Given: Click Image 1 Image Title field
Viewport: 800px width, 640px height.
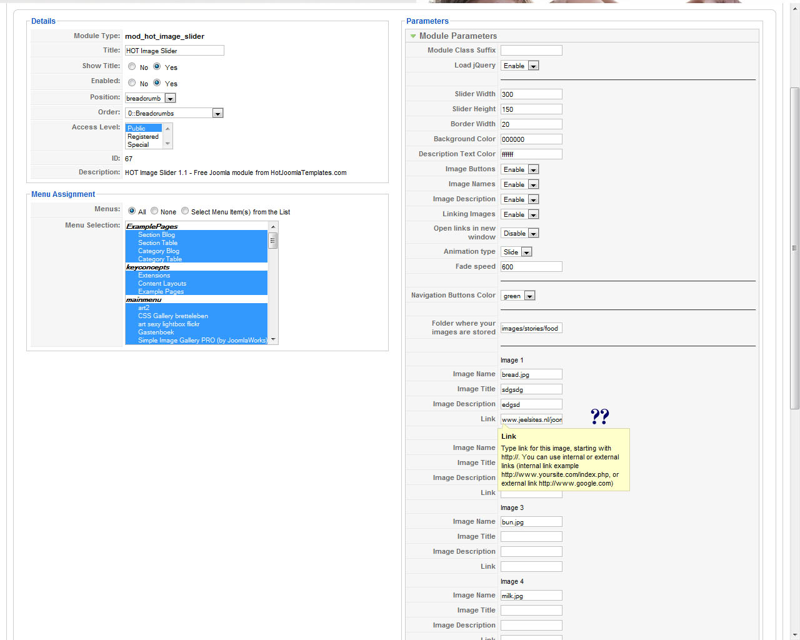Looking at the screenshot, I should [531, 389].
